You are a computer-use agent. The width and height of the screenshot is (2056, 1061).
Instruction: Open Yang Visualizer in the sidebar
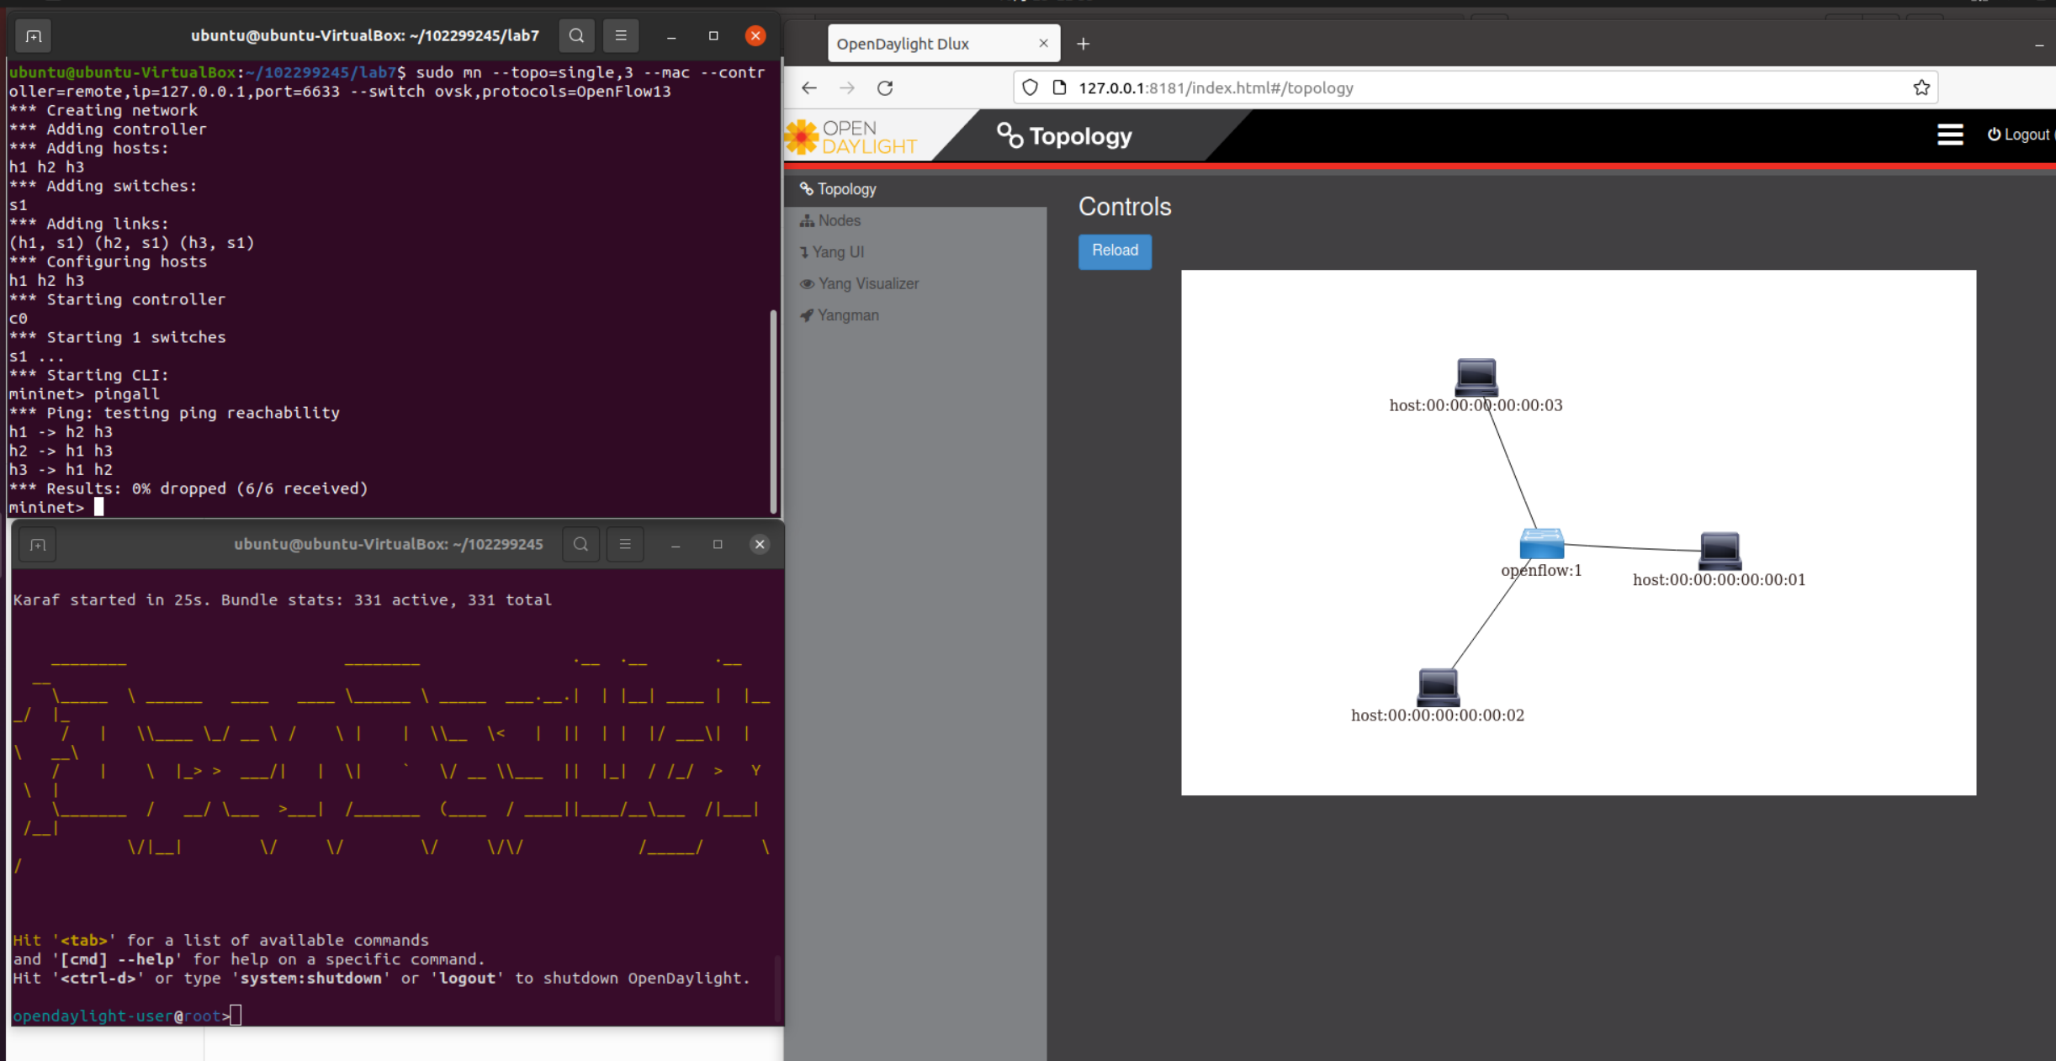click(x=867, y=284)
